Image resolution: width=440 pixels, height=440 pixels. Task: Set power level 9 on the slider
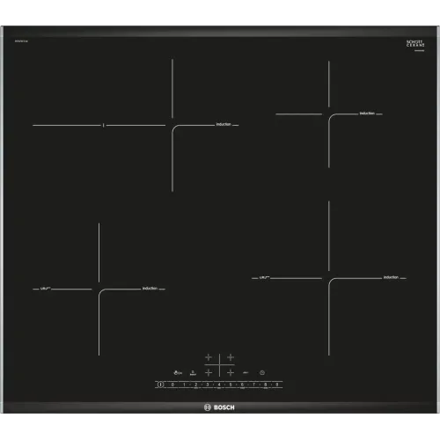tap(276, 385)
